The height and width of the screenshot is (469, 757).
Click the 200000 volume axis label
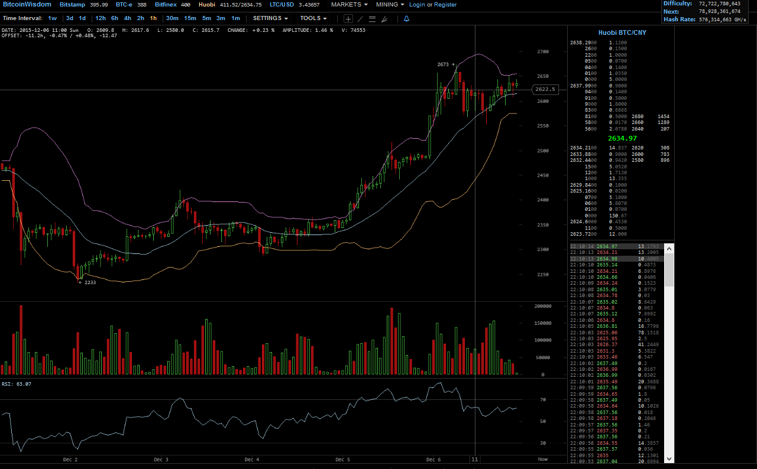tap(544, 306)
